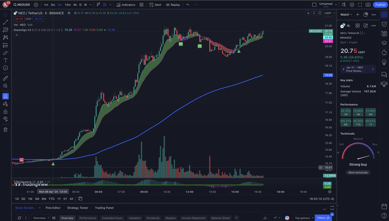Image resolution: width=389 pixels, height=221 pixels.
Task: Take a chart snapshot with camera icon
Action: pyautogui.click(x=368, y=5)
